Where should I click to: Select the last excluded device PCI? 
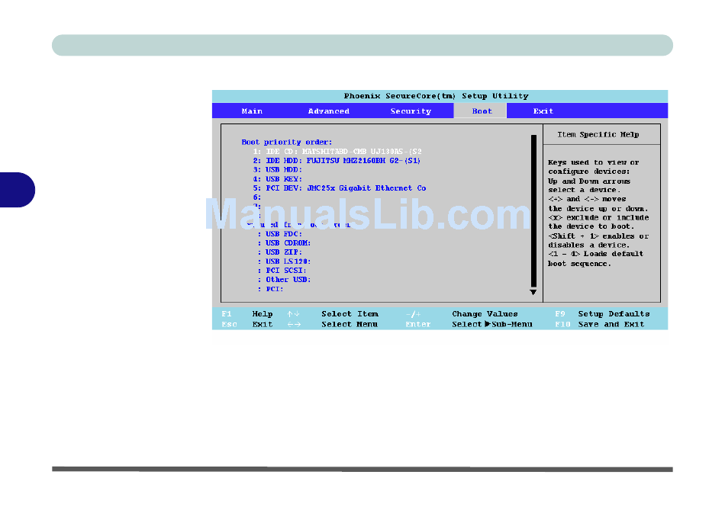coord(270,289)
